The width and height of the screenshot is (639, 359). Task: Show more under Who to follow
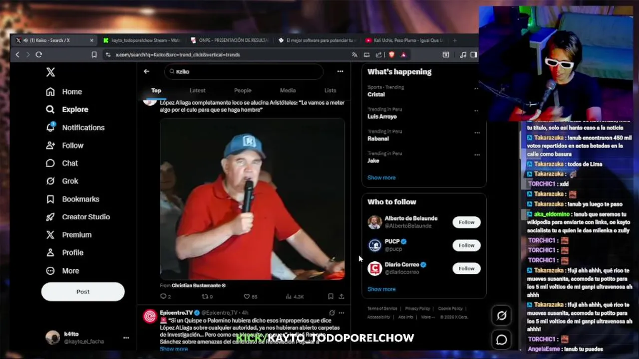tap(381, 289)
